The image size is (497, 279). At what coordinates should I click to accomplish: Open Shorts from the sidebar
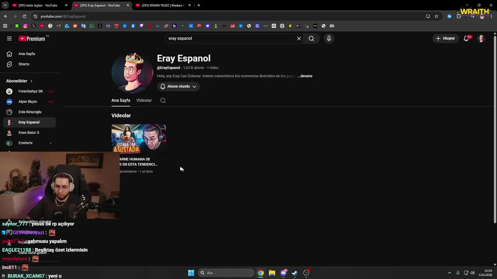pyautogui.click(x=30, y=64)
